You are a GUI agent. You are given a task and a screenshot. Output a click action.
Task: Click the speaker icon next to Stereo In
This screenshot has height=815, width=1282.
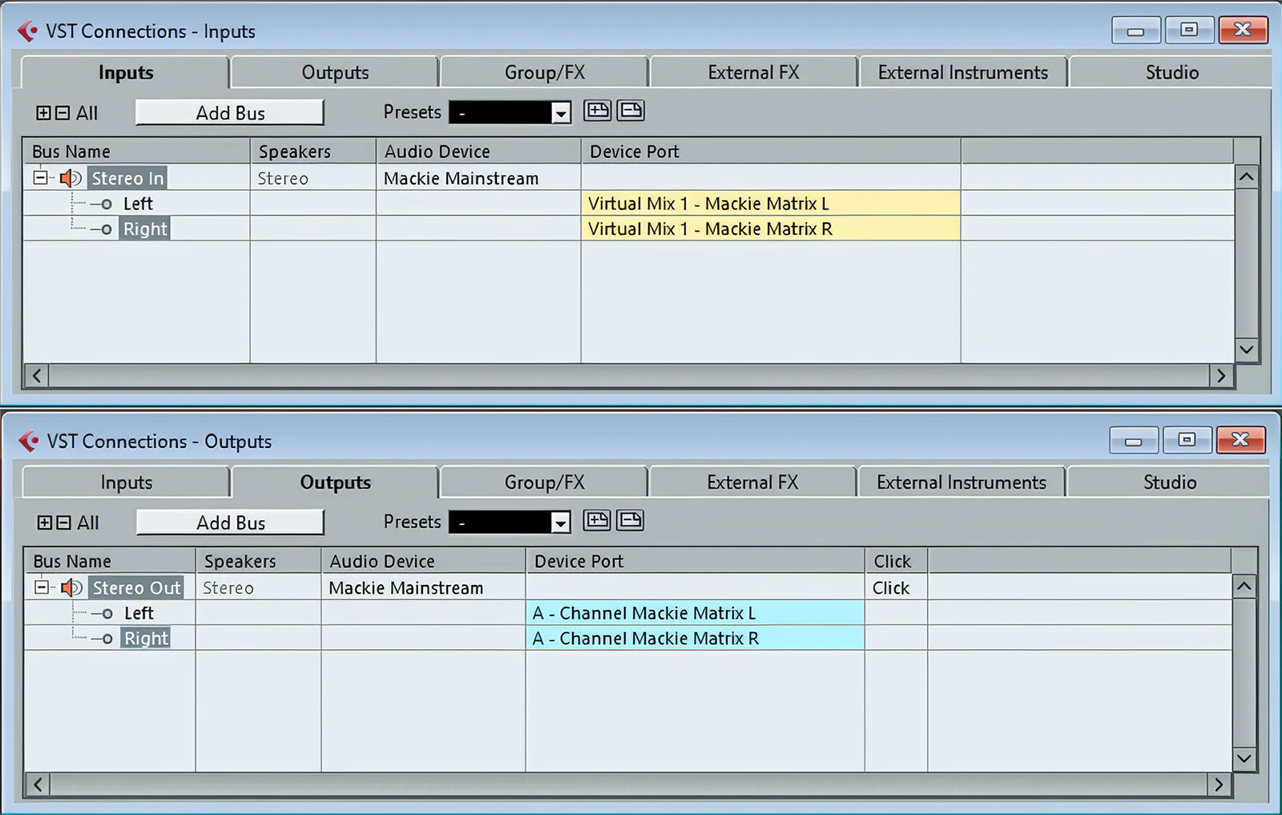point(71,178)
